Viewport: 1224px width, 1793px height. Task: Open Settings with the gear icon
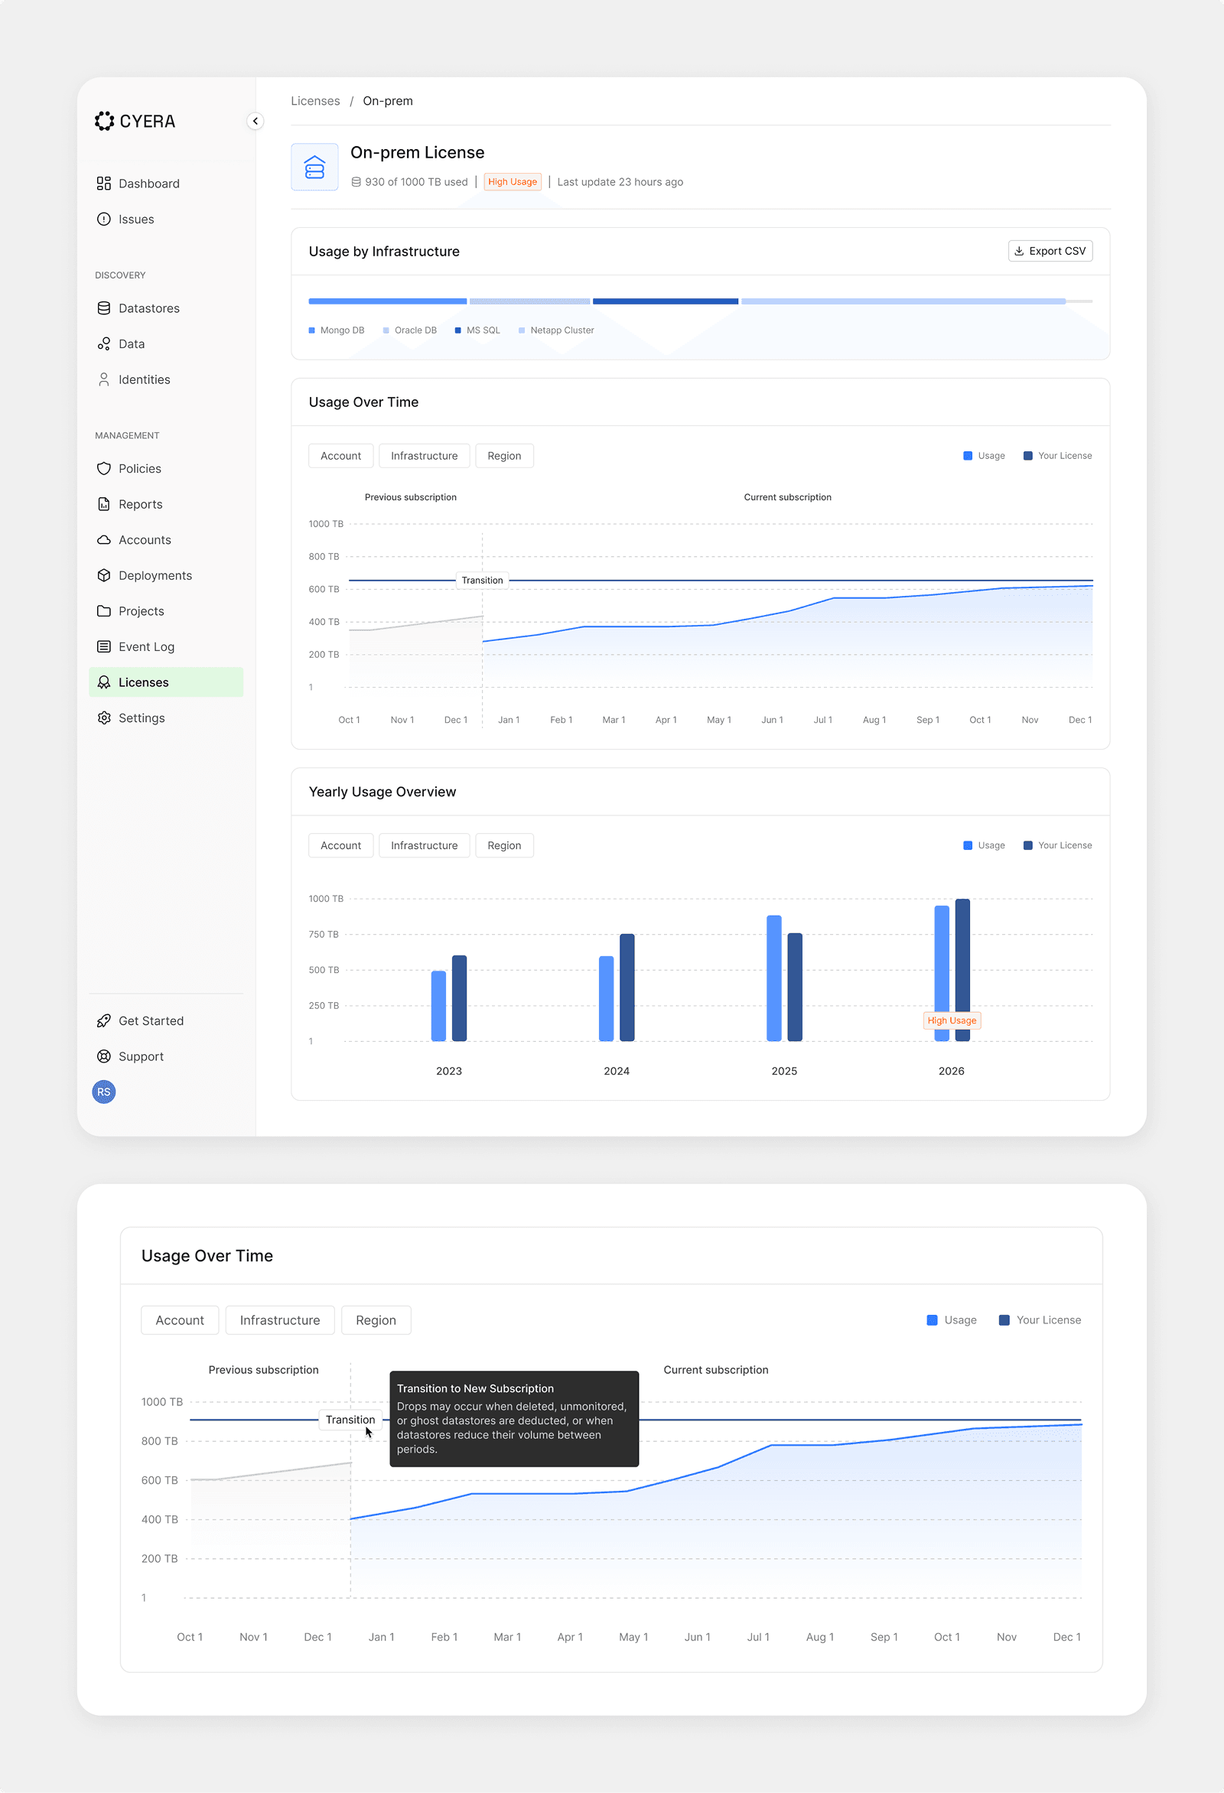(x=104, y=718)
